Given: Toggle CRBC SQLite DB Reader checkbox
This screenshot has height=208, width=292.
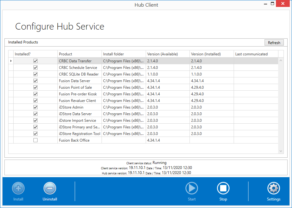Looking at the screenshot, I should (x=35, y=74).
